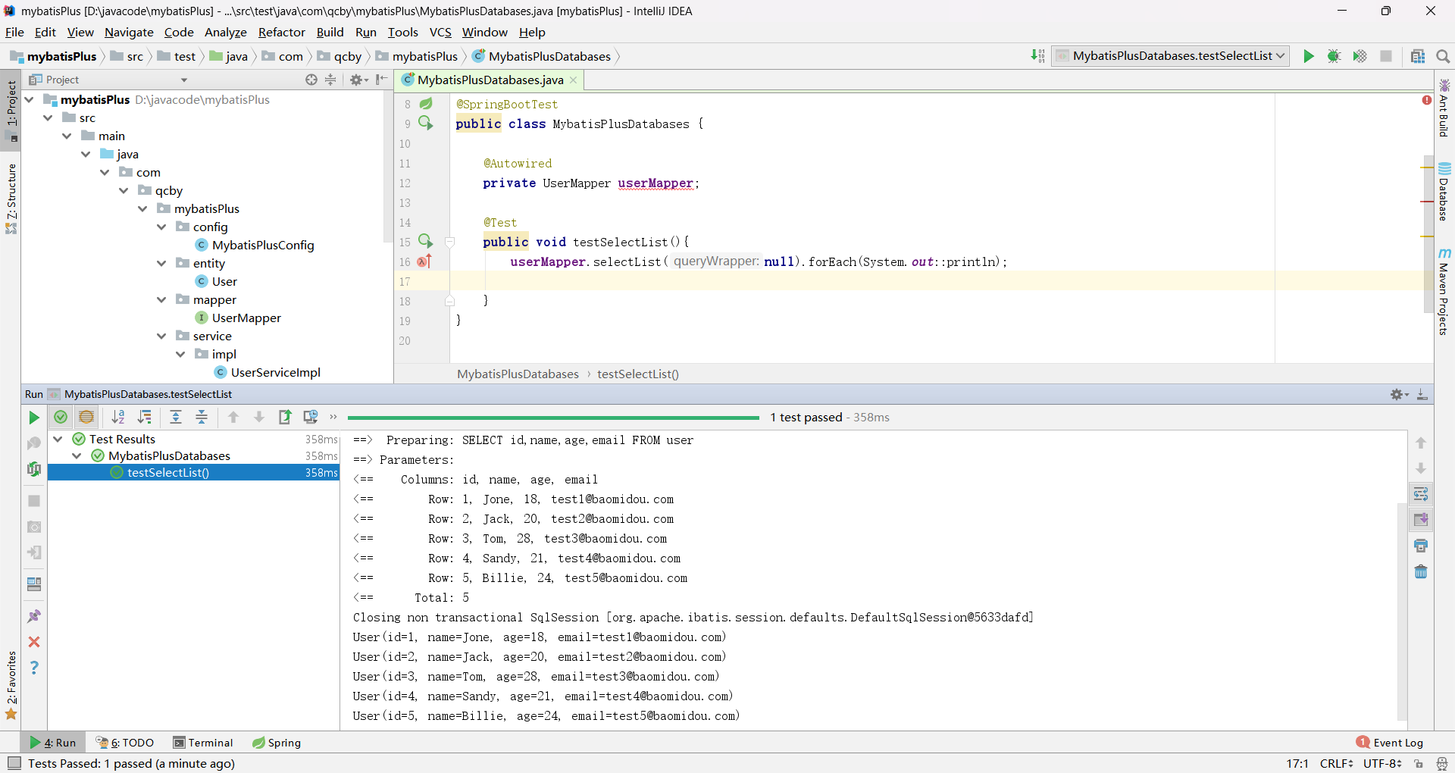
Task: Click the Build project hammer icon
Action: (x=1037, y=56)
